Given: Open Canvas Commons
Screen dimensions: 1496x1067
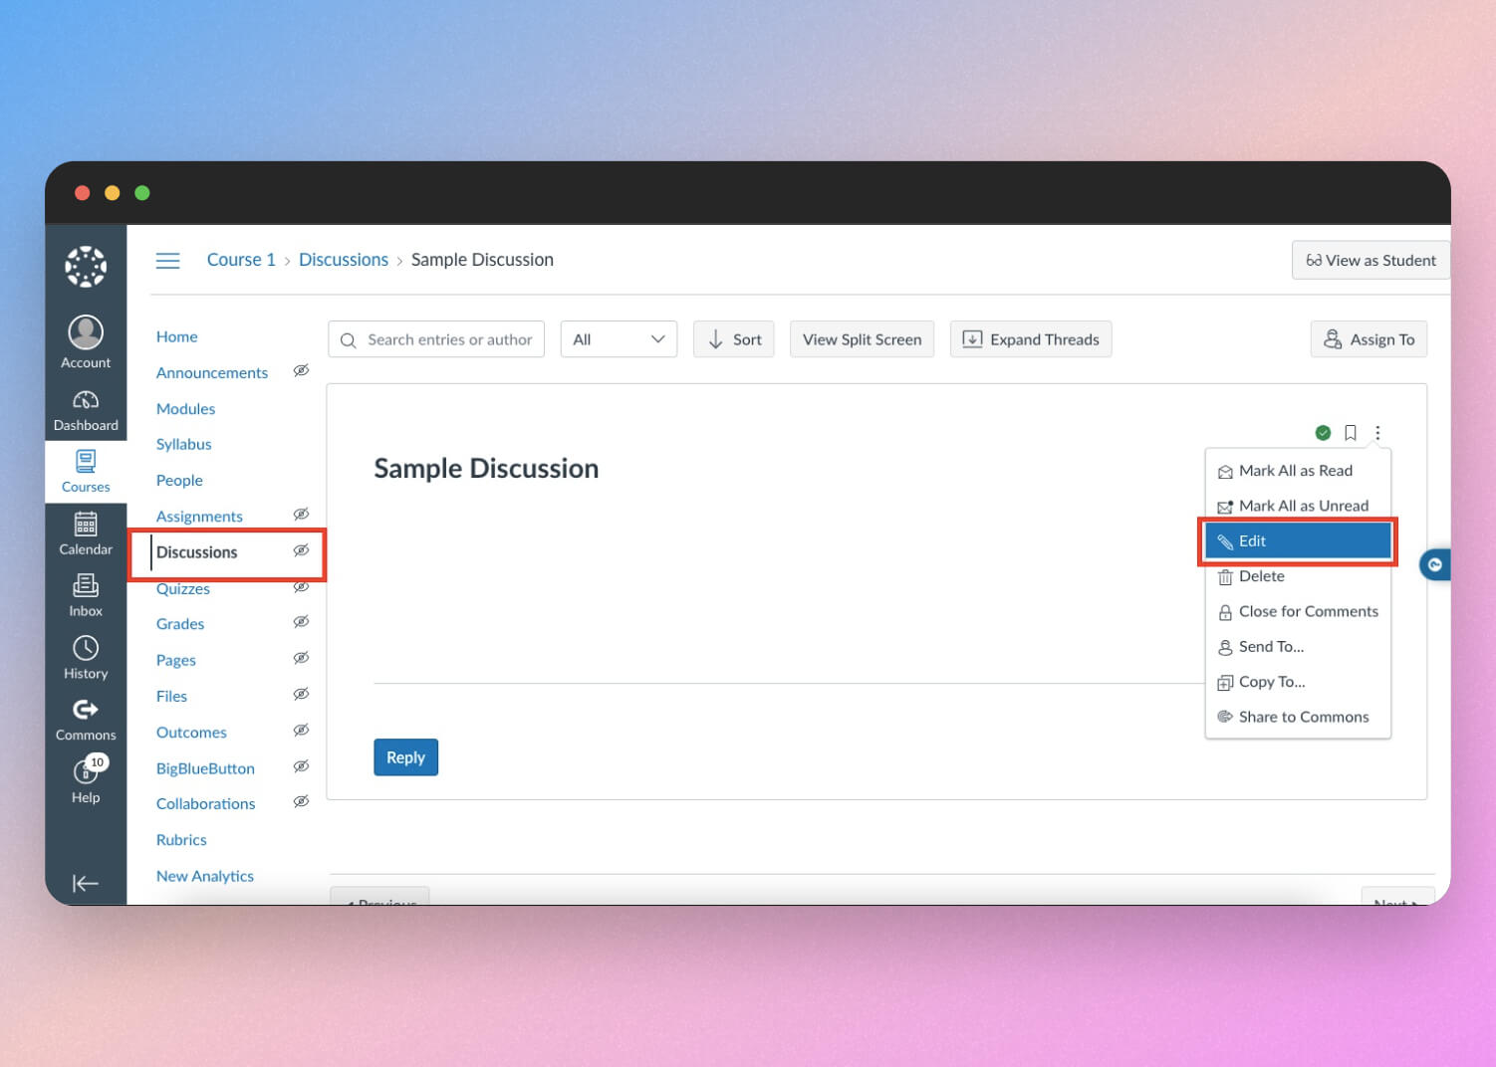Looking at the screenshot, I should pyautogui.click(x=86, y=717).
